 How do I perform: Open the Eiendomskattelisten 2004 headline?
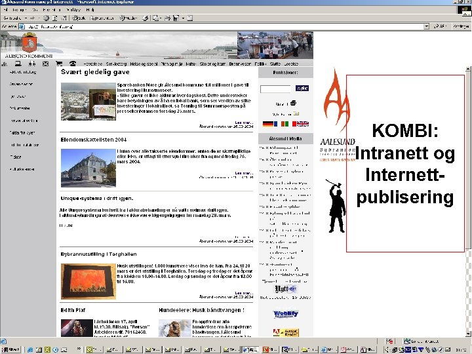coord(93,140)
